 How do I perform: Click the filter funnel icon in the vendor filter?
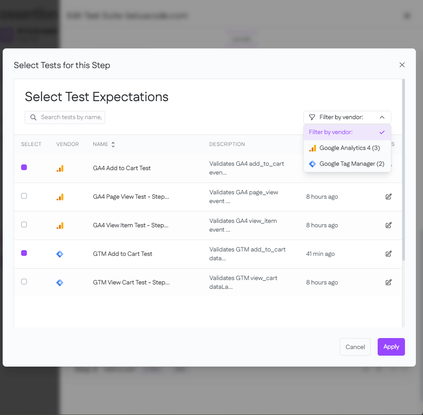[313, 117]
